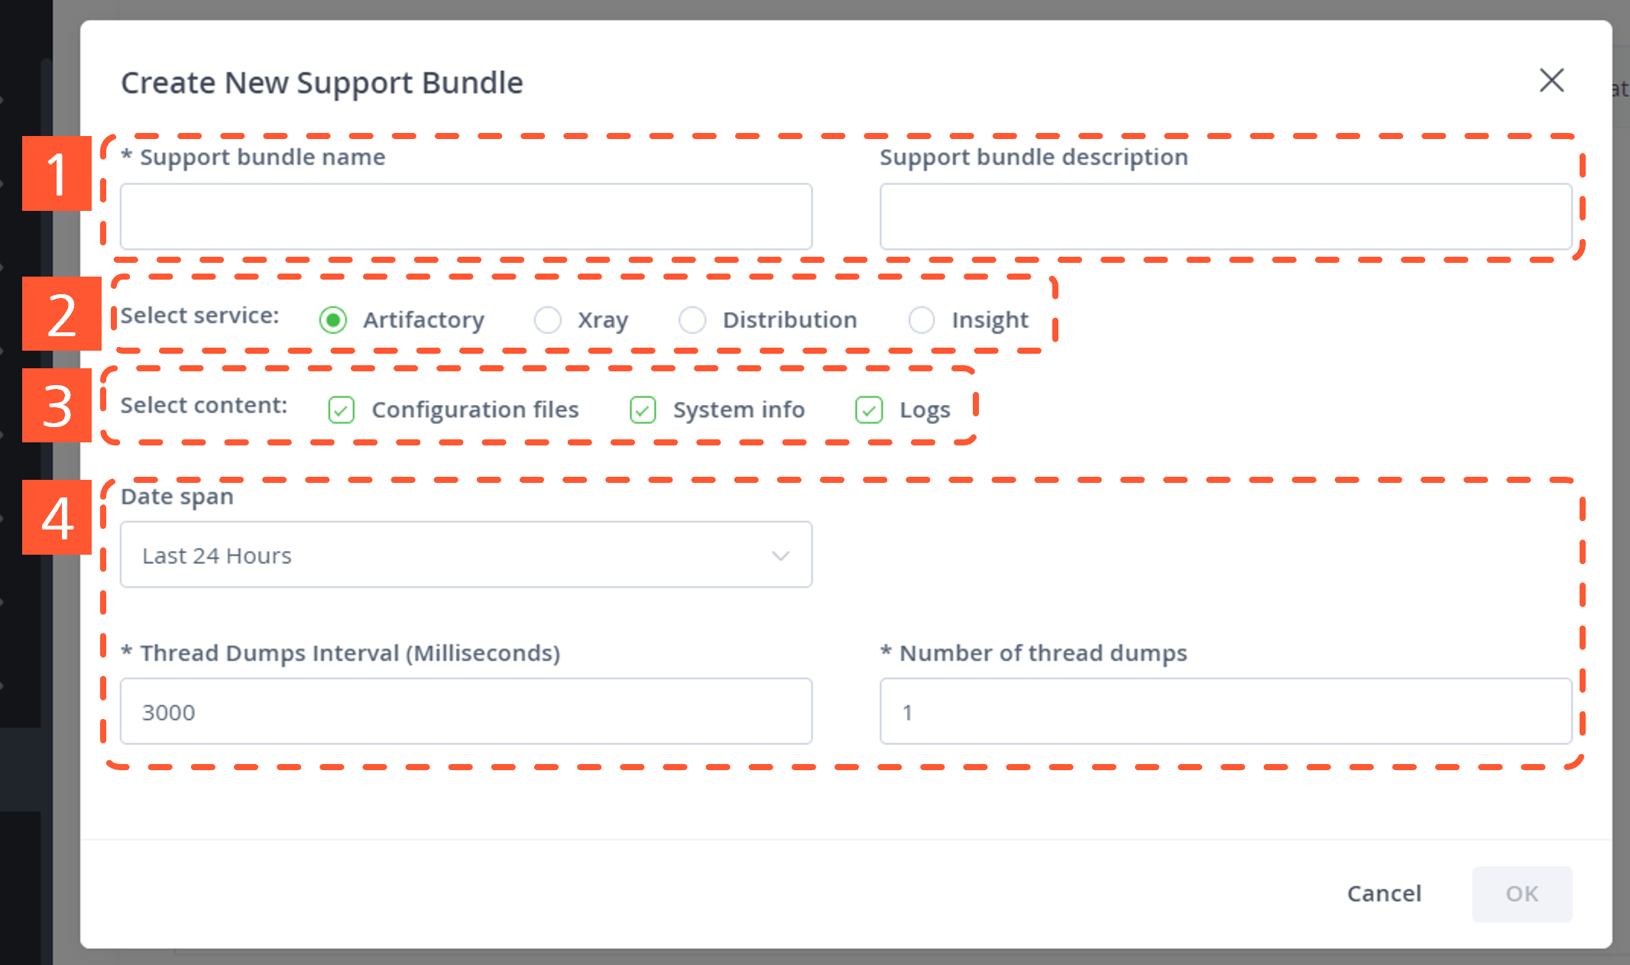The width and height of the screenshot is (1630, 965).
Task: Toggle the System info checkbox
Action: (x=643, y=410)
